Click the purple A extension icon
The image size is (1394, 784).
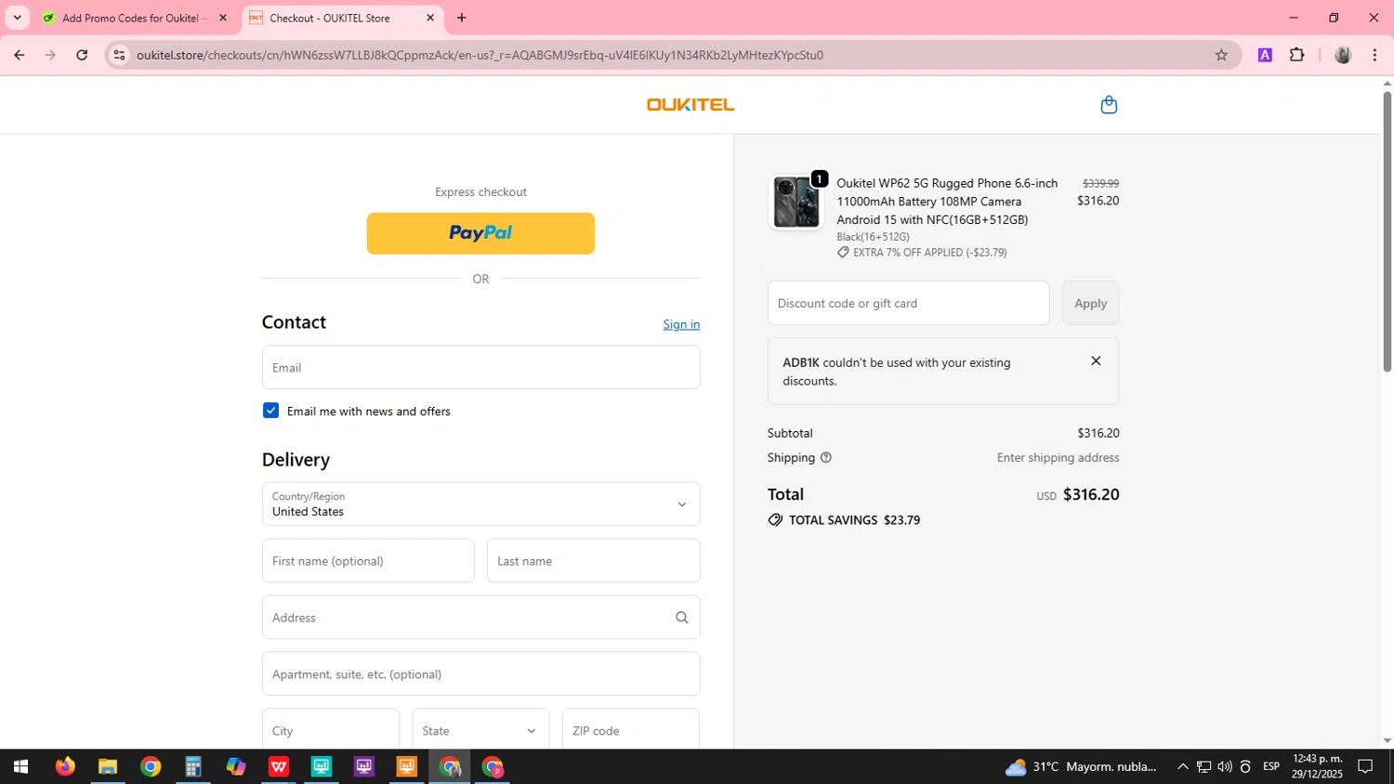pos(1265,55)
